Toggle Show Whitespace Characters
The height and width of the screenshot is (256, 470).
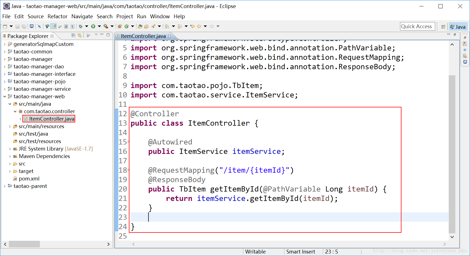[72, 26]
